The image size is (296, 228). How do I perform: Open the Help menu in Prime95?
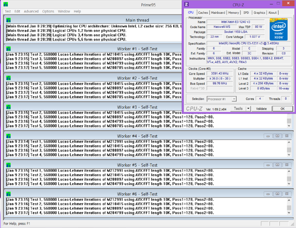click(x=77, y=11)
